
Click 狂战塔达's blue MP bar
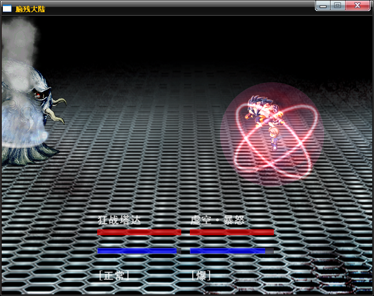(x=139, y=251)
